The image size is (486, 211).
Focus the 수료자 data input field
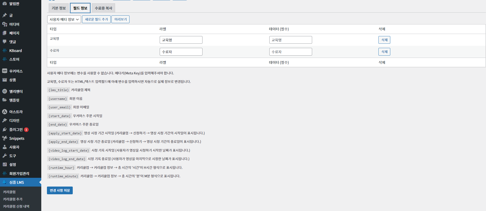point(291,52)
